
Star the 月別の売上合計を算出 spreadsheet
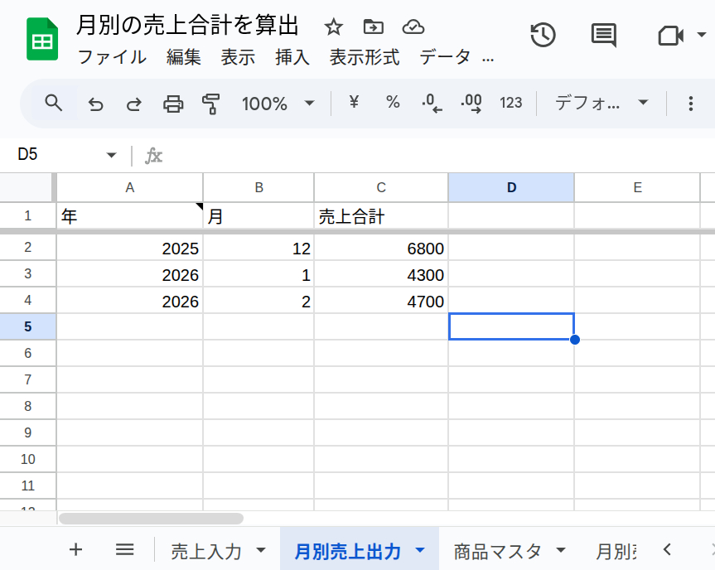click(333, 26)
